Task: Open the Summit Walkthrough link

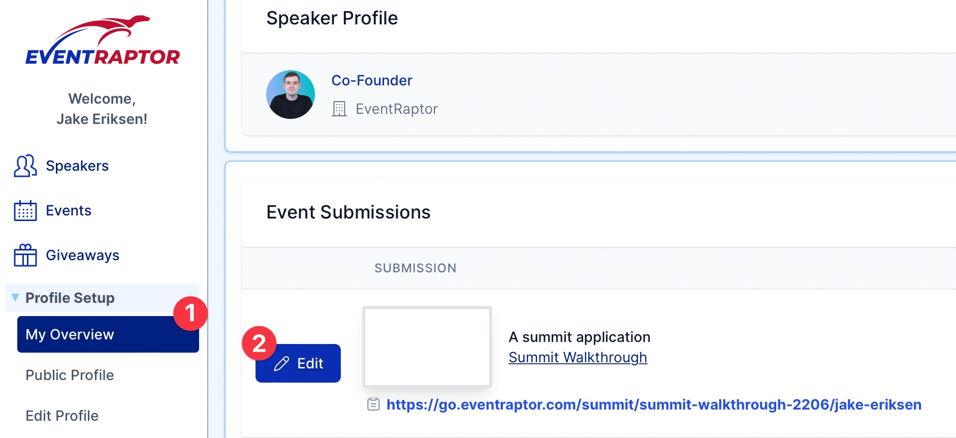Action: pyautogui.click(x=578, y=358)
